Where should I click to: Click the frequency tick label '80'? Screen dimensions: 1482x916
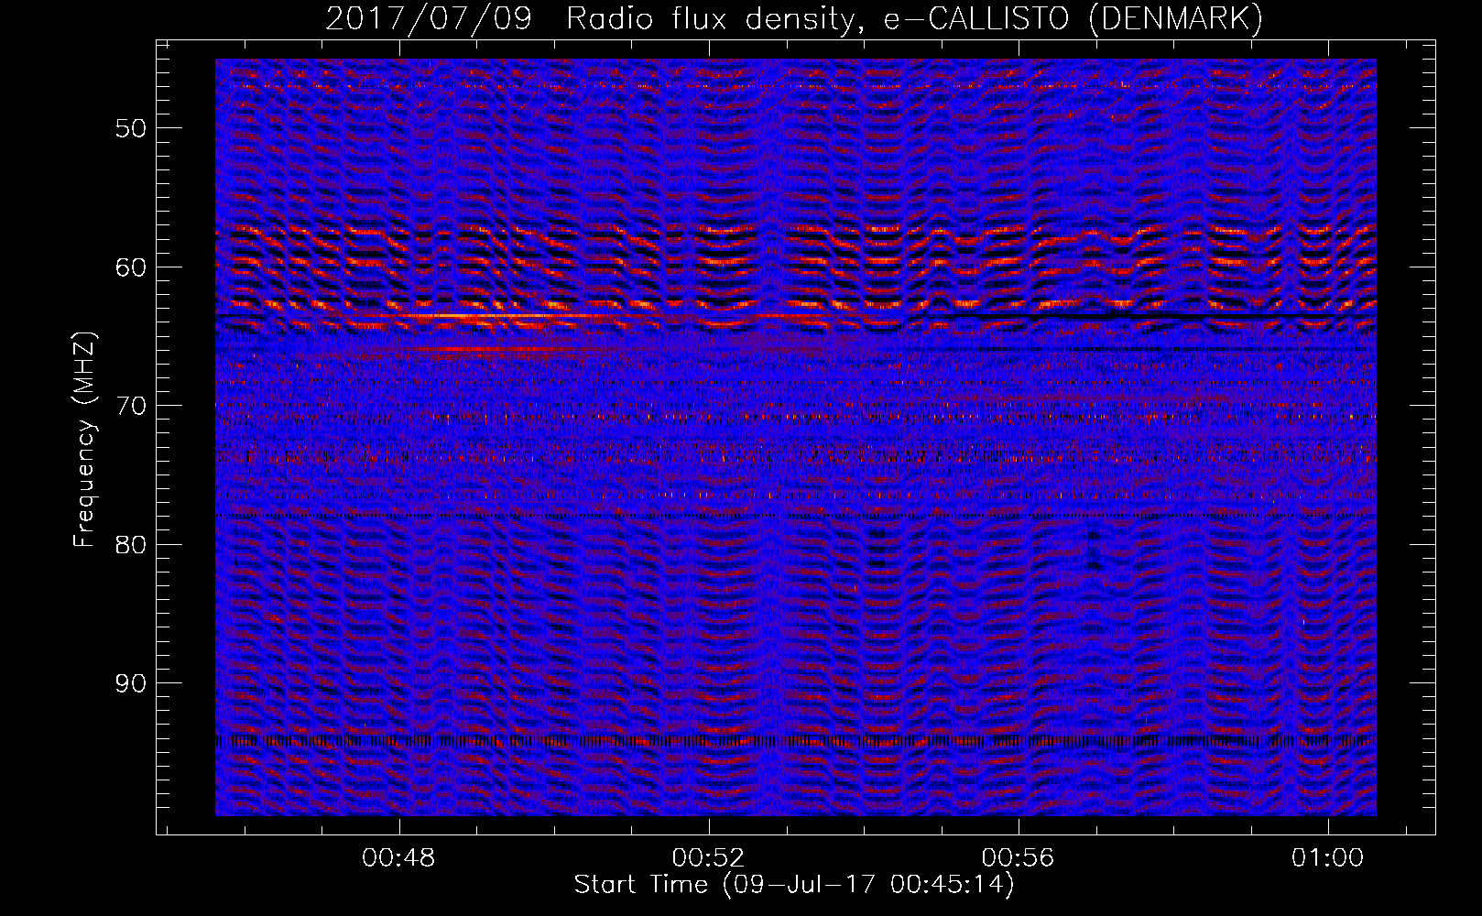click(131, 545)
